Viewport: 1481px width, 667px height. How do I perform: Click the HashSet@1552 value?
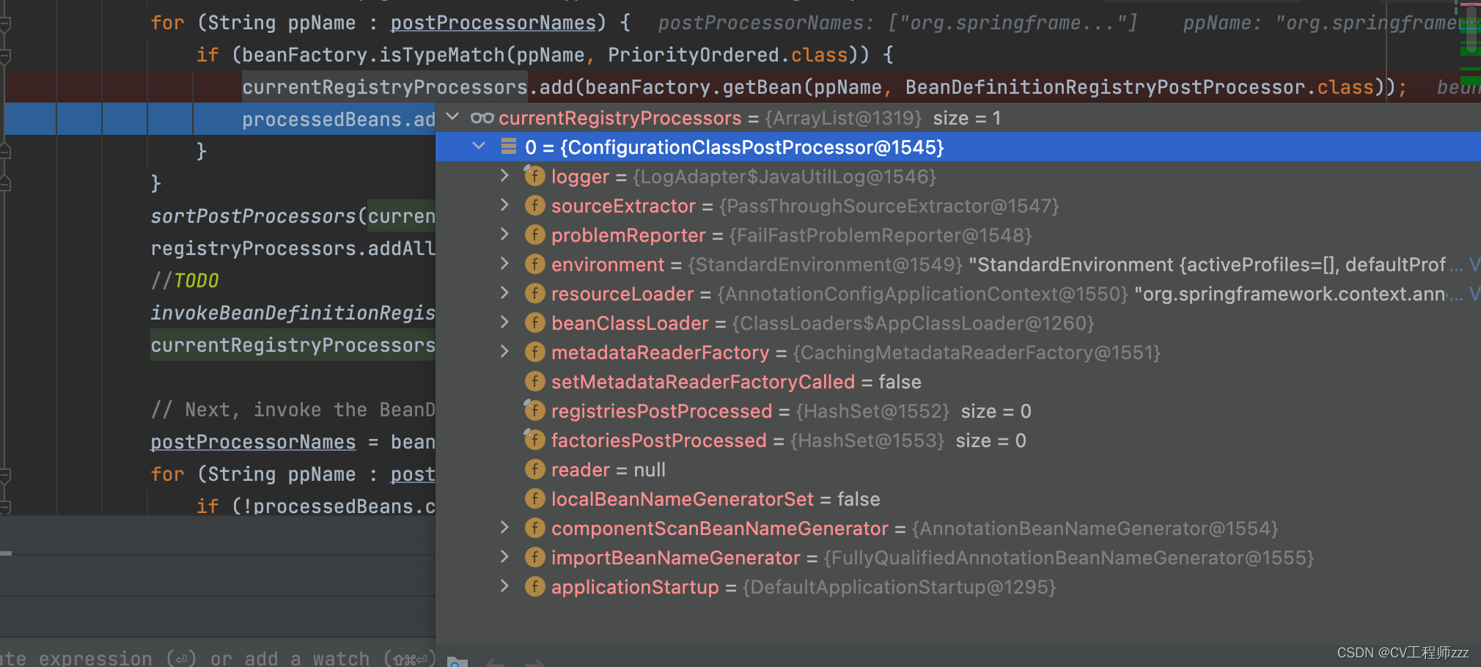point(872,411)
